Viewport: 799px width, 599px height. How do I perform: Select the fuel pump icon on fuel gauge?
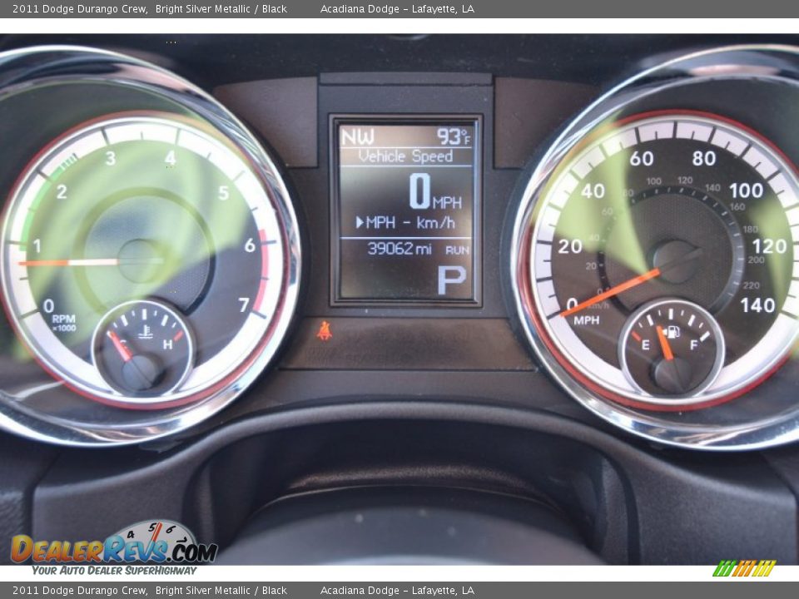tap(674, 332)
